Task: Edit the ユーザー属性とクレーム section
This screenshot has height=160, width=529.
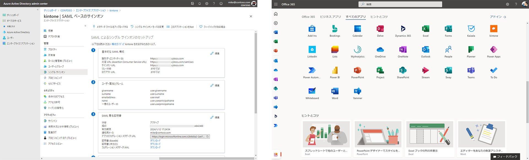Action: point(215,85)
